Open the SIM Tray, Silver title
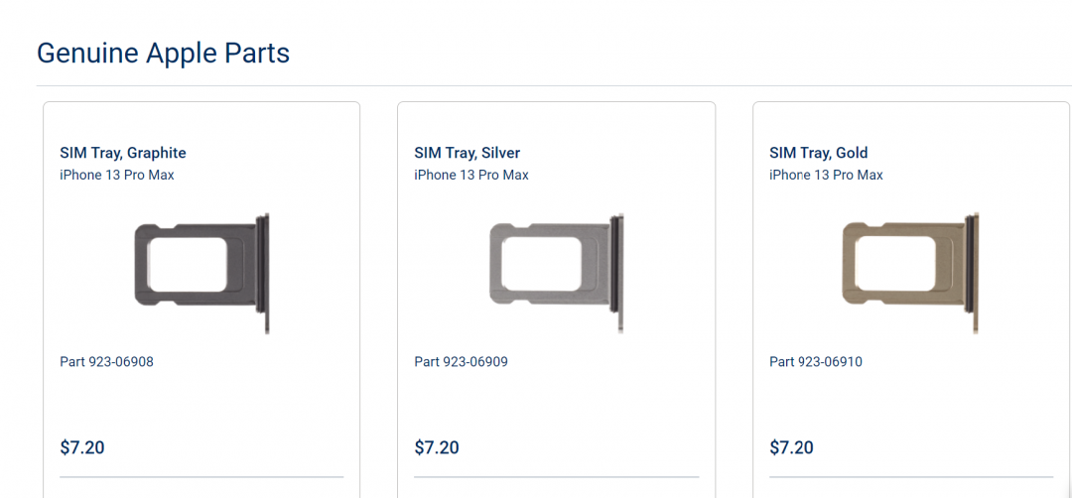This screenshot has height=498, width=1072. [x=468, y=153]
